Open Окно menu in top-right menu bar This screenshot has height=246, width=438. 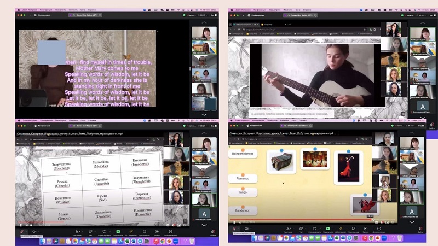(298, 10)
